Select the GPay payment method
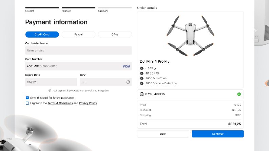Screen dimensions: 269x151 [115, 35]
